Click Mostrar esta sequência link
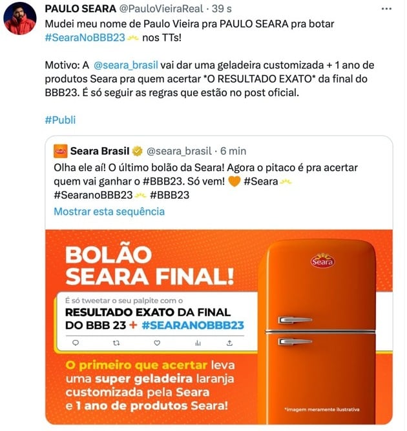 click(109, 212)
